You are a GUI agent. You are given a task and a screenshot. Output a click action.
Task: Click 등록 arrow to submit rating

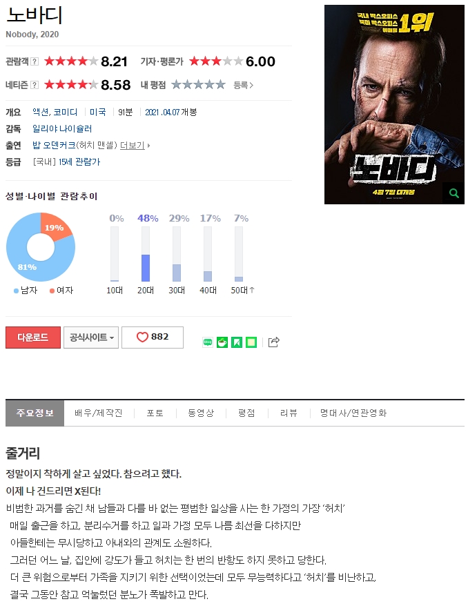pos(244,85)
